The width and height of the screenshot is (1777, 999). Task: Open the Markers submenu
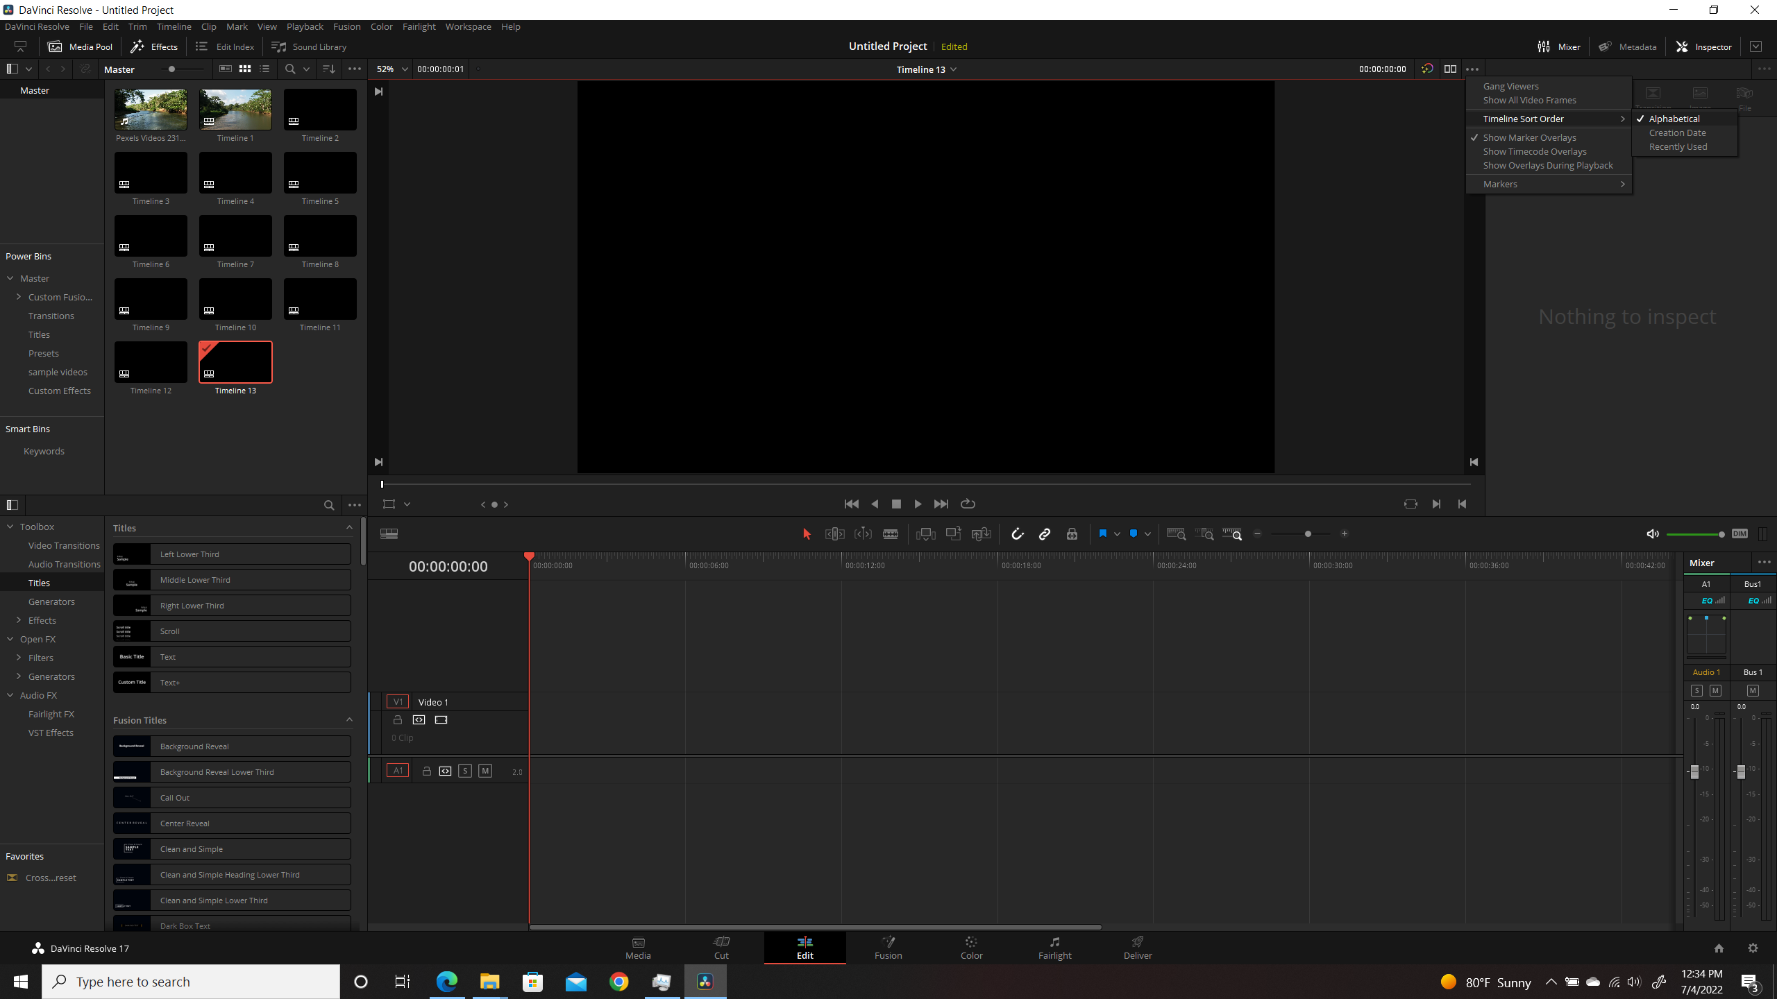(1549, 184)
